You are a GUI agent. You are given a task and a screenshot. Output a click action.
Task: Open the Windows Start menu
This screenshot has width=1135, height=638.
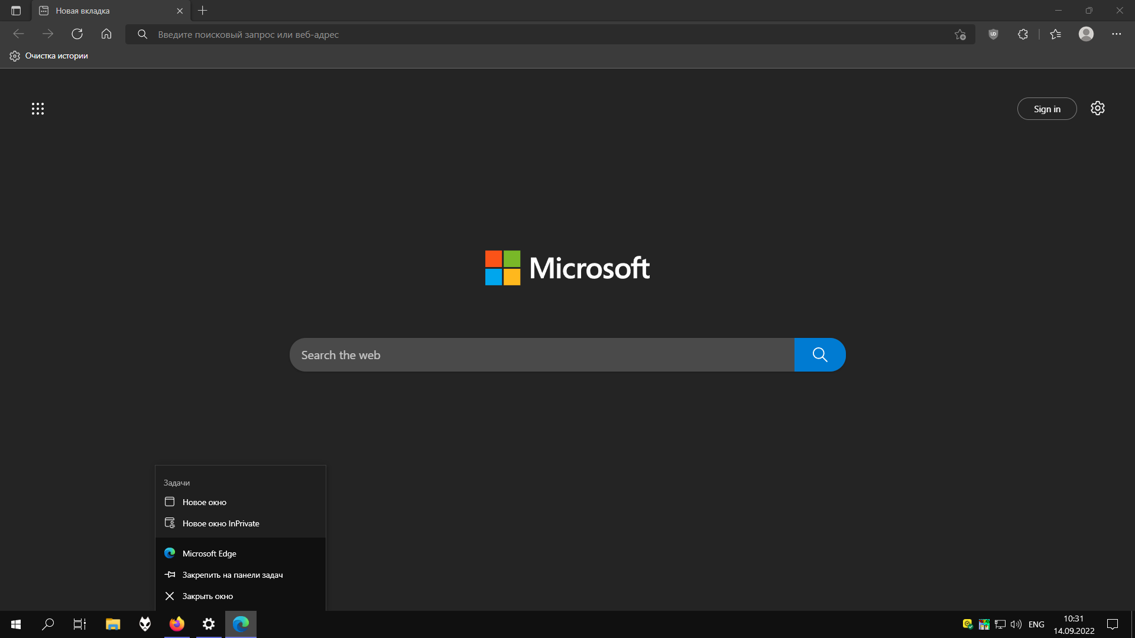coord(16,624)
